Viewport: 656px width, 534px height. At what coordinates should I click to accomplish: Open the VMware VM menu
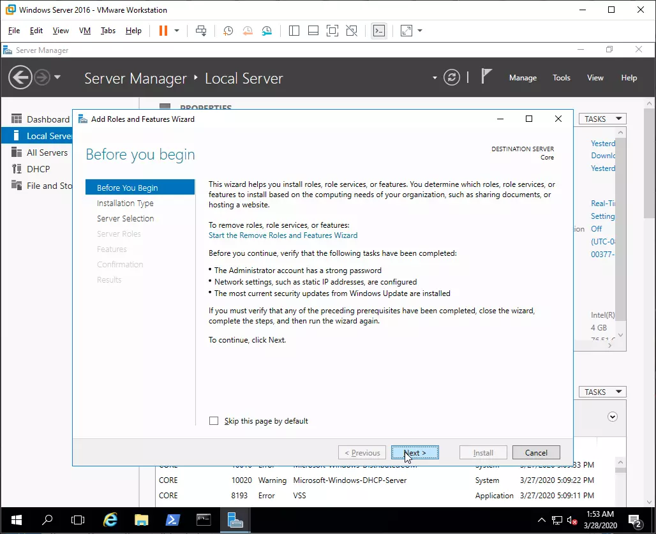85,31
